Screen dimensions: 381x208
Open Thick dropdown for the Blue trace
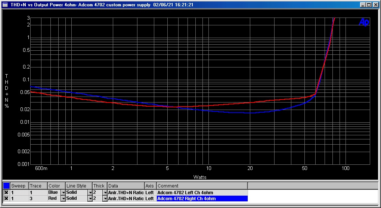coord(105,192)
